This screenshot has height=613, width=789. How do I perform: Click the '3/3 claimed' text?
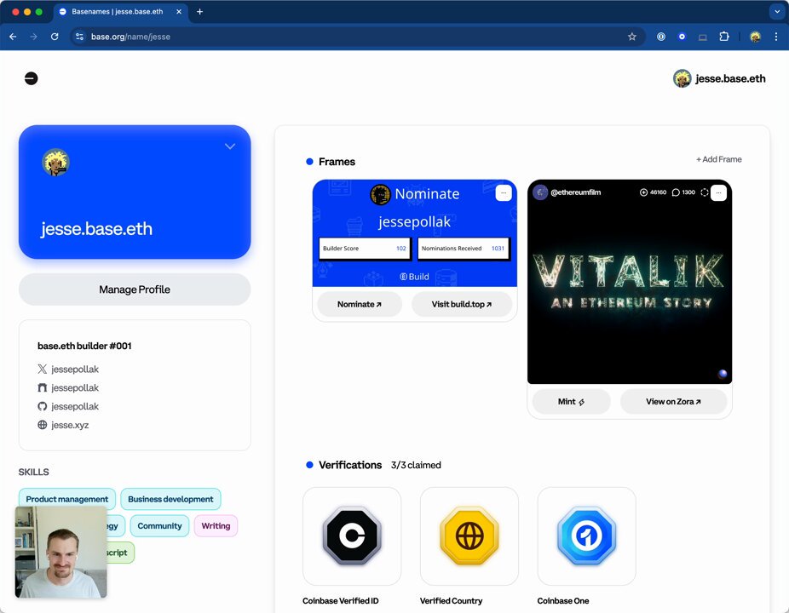click(x=416, y=465)
